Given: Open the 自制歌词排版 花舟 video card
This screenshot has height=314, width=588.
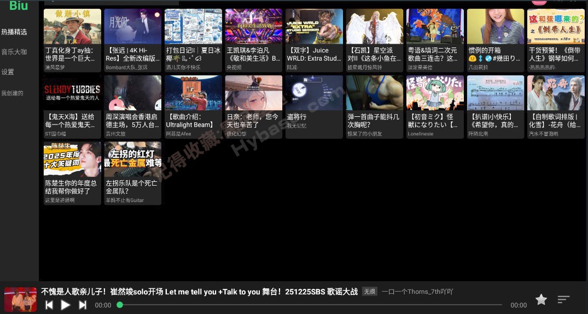Looking at the screenshot, I should pyautogui.click(x=556, y=107).
